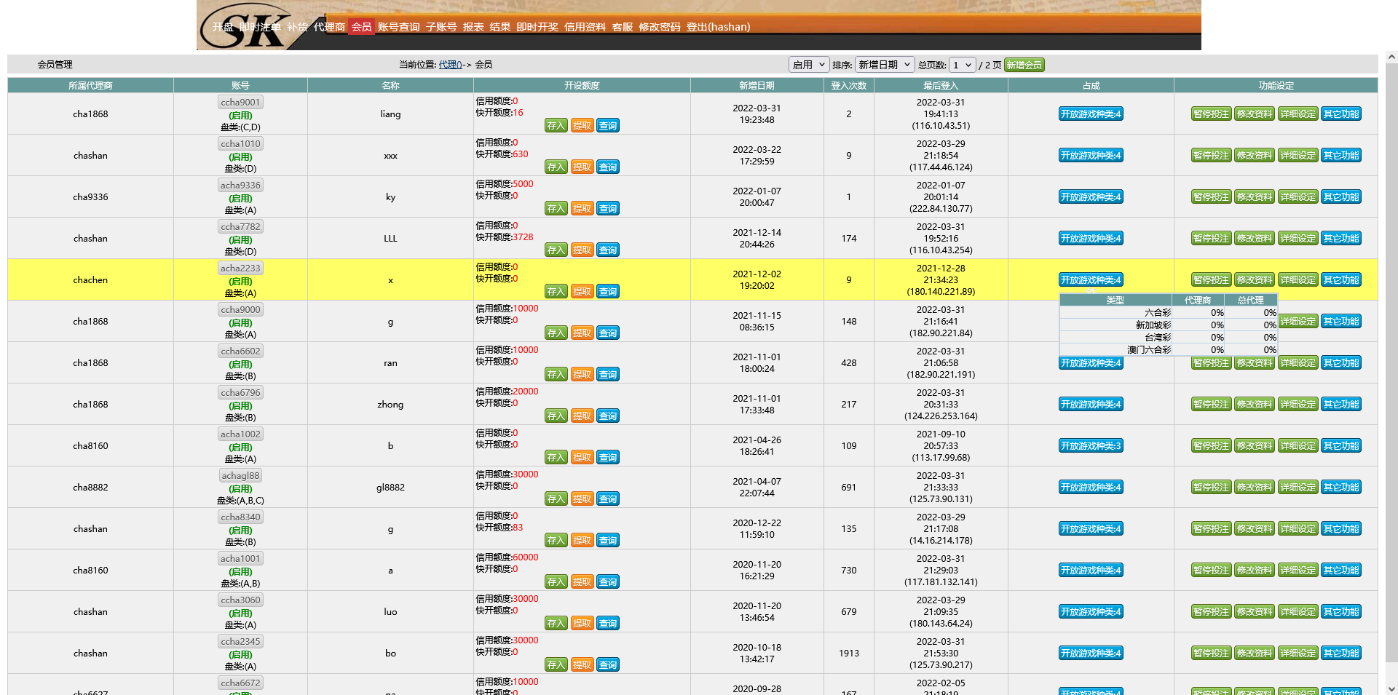This screenshot has height=695, width=1398.
Task: Expand the 启用 status dropdown
Action: 809,65
